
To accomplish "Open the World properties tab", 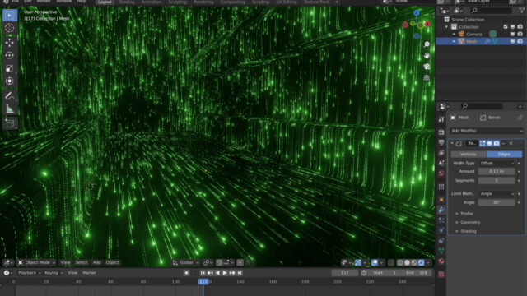I will 441,173.
